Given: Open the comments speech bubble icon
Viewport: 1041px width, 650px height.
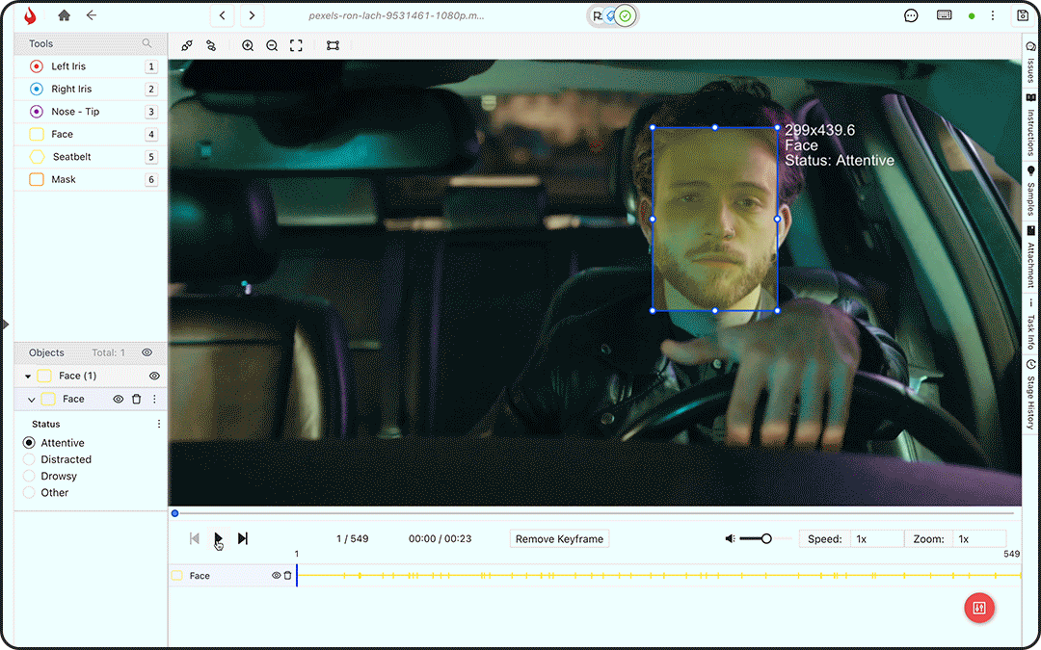Looking at the screenshot, I should (911, 15).
